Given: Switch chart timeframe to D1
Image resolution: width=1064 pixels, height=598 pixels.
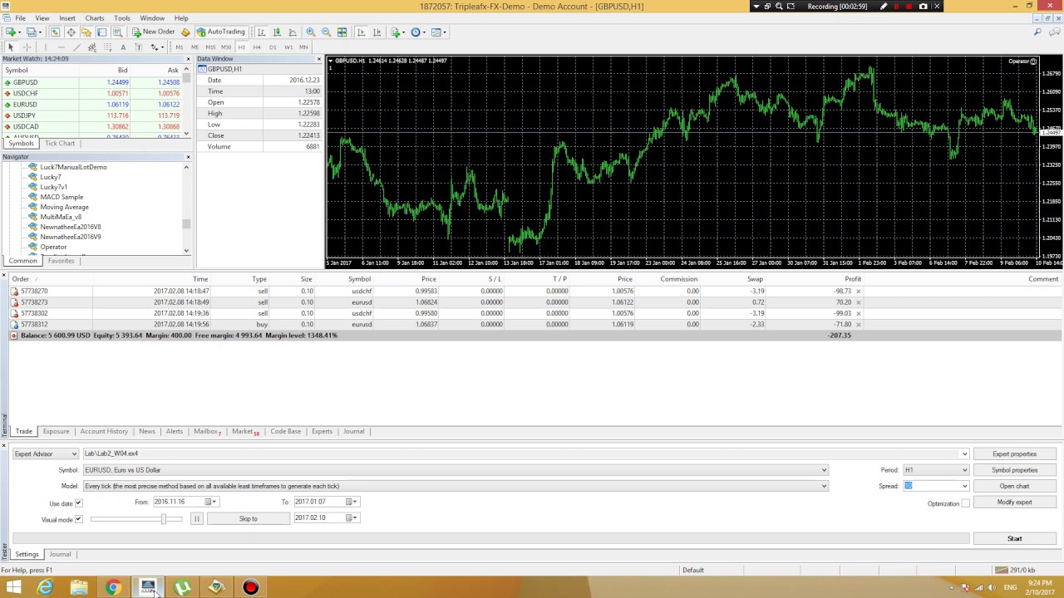Looking at the screenshot, I should point(273,47).
